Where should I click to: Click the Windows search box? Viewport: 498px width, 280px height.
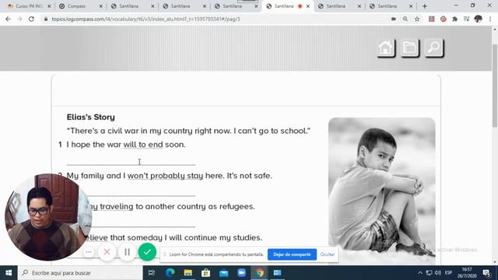pyautogui.click(x=80, y=273)
